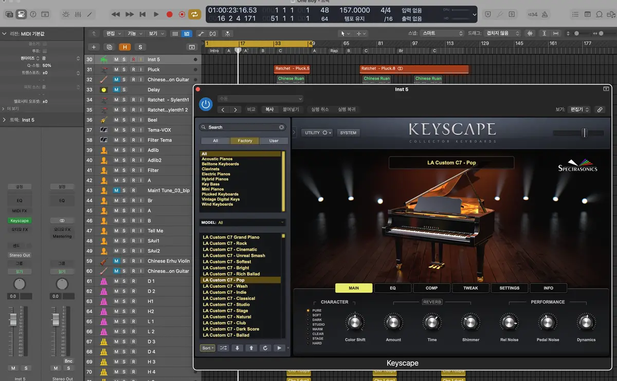Open Quick Help question mark icon
The width and height of the screenshot is (617, 381).
[x=33, y=14]
